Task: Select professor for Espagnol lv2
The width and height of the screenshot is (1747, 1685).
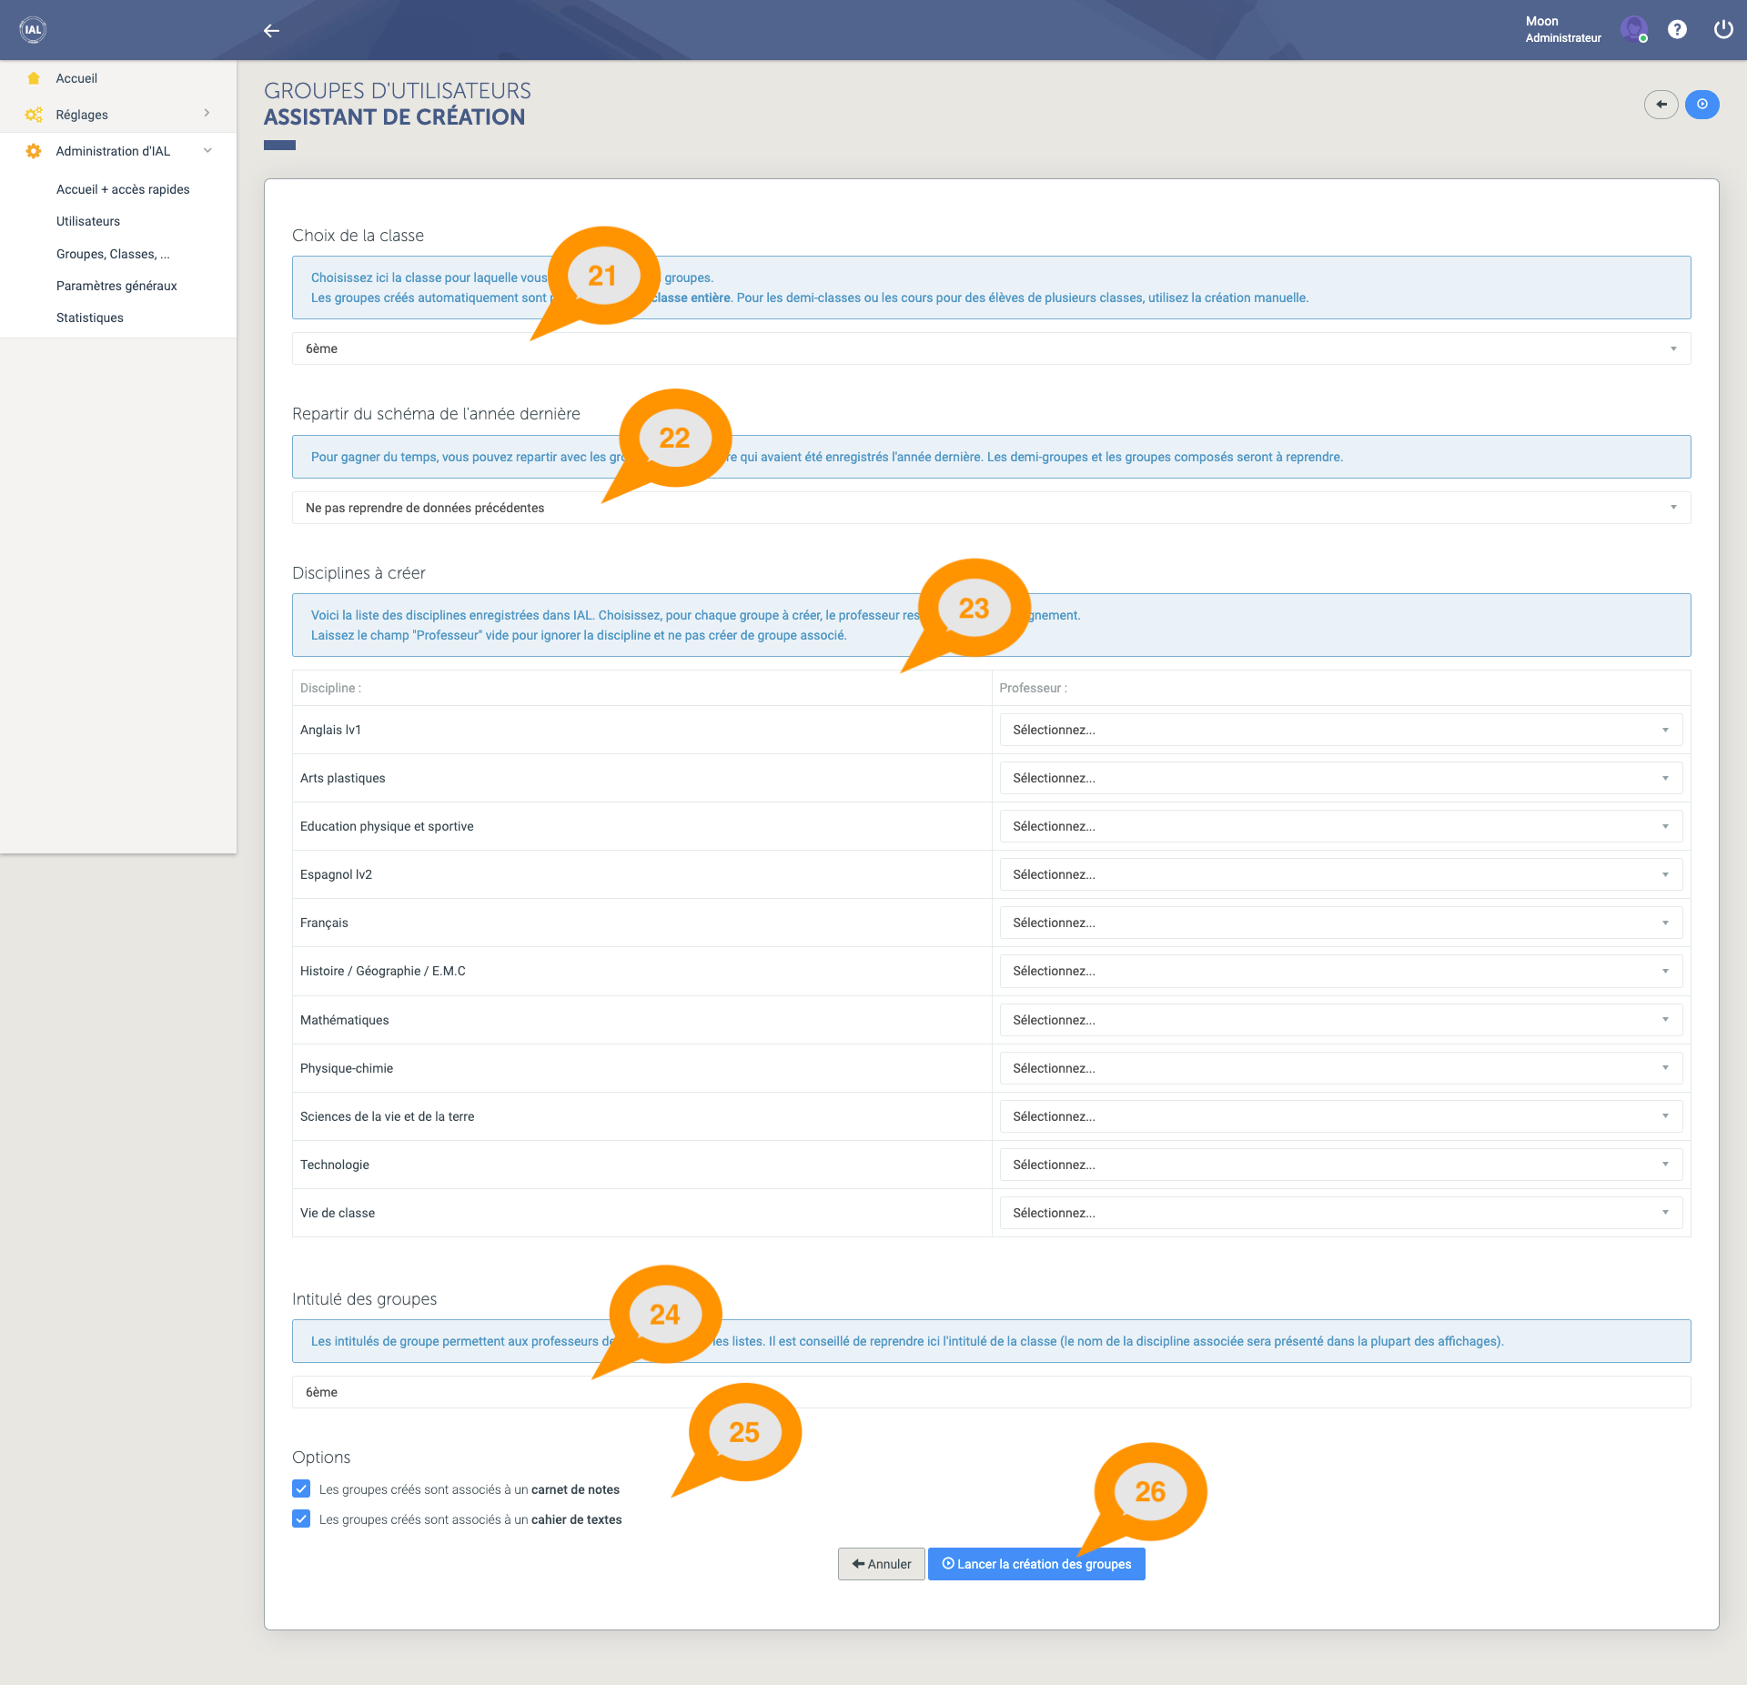Action: (x=1340, y=874)
